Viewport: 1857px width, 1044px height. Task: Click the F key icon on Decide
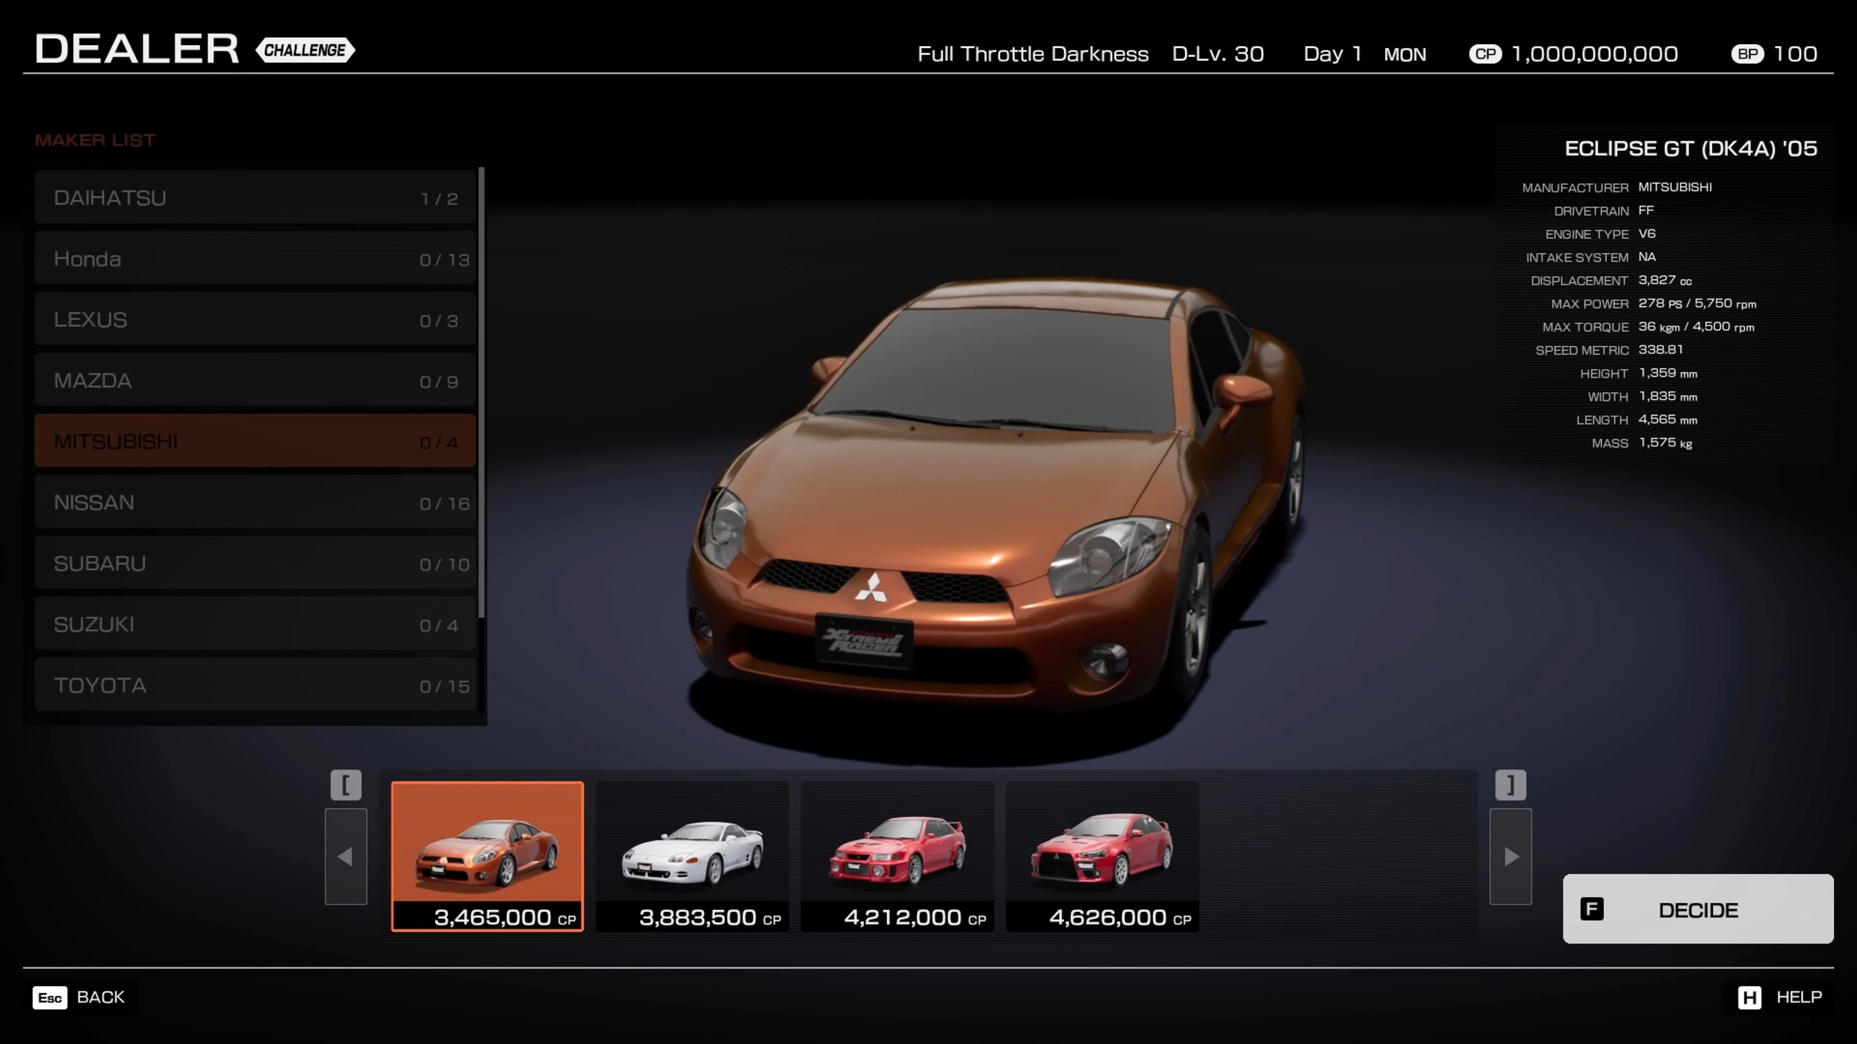pos(1592,909)
